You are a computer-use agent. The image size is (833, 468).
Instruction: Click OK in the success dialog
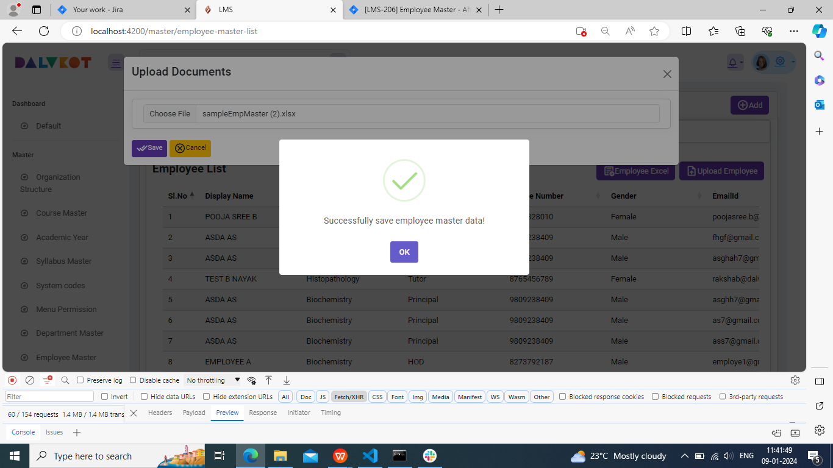point(404,252)
